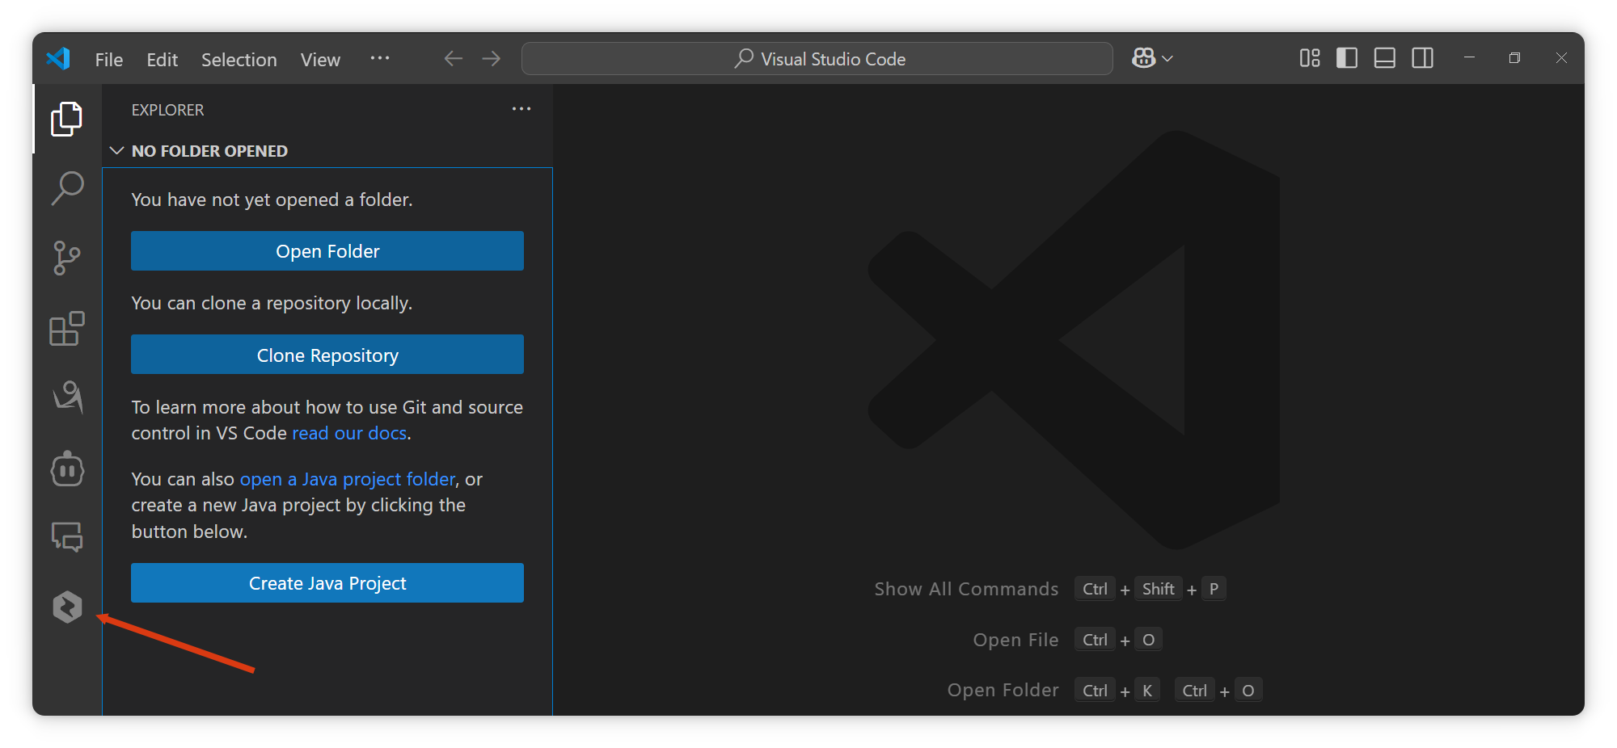The height and width of the screenshot is (748, 1617).
Task: Toggle the Secondary Side Bar
Action: point(1422,58)
